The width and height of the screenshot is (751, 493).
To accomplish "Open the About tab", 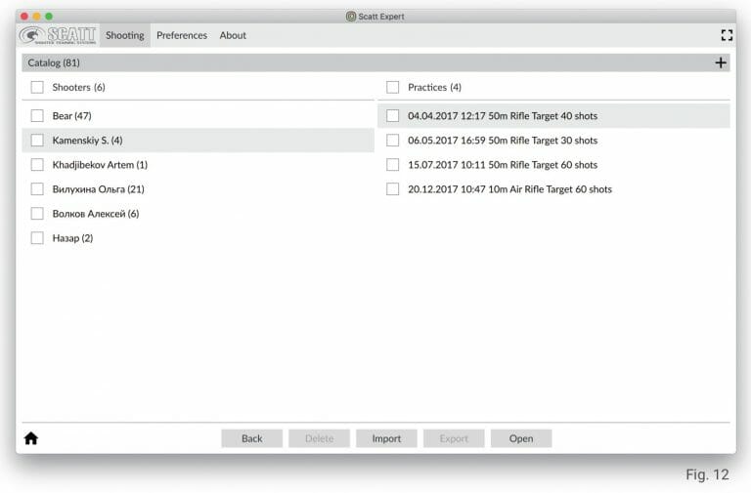I will [x=233, y=35].
